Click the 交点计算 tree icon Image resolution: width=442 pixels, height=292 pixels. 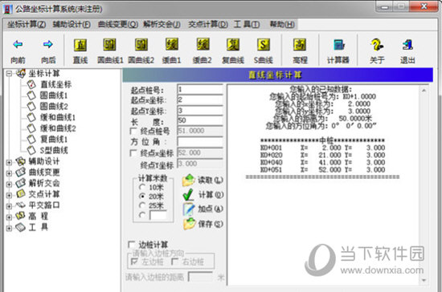click(21, 194)
